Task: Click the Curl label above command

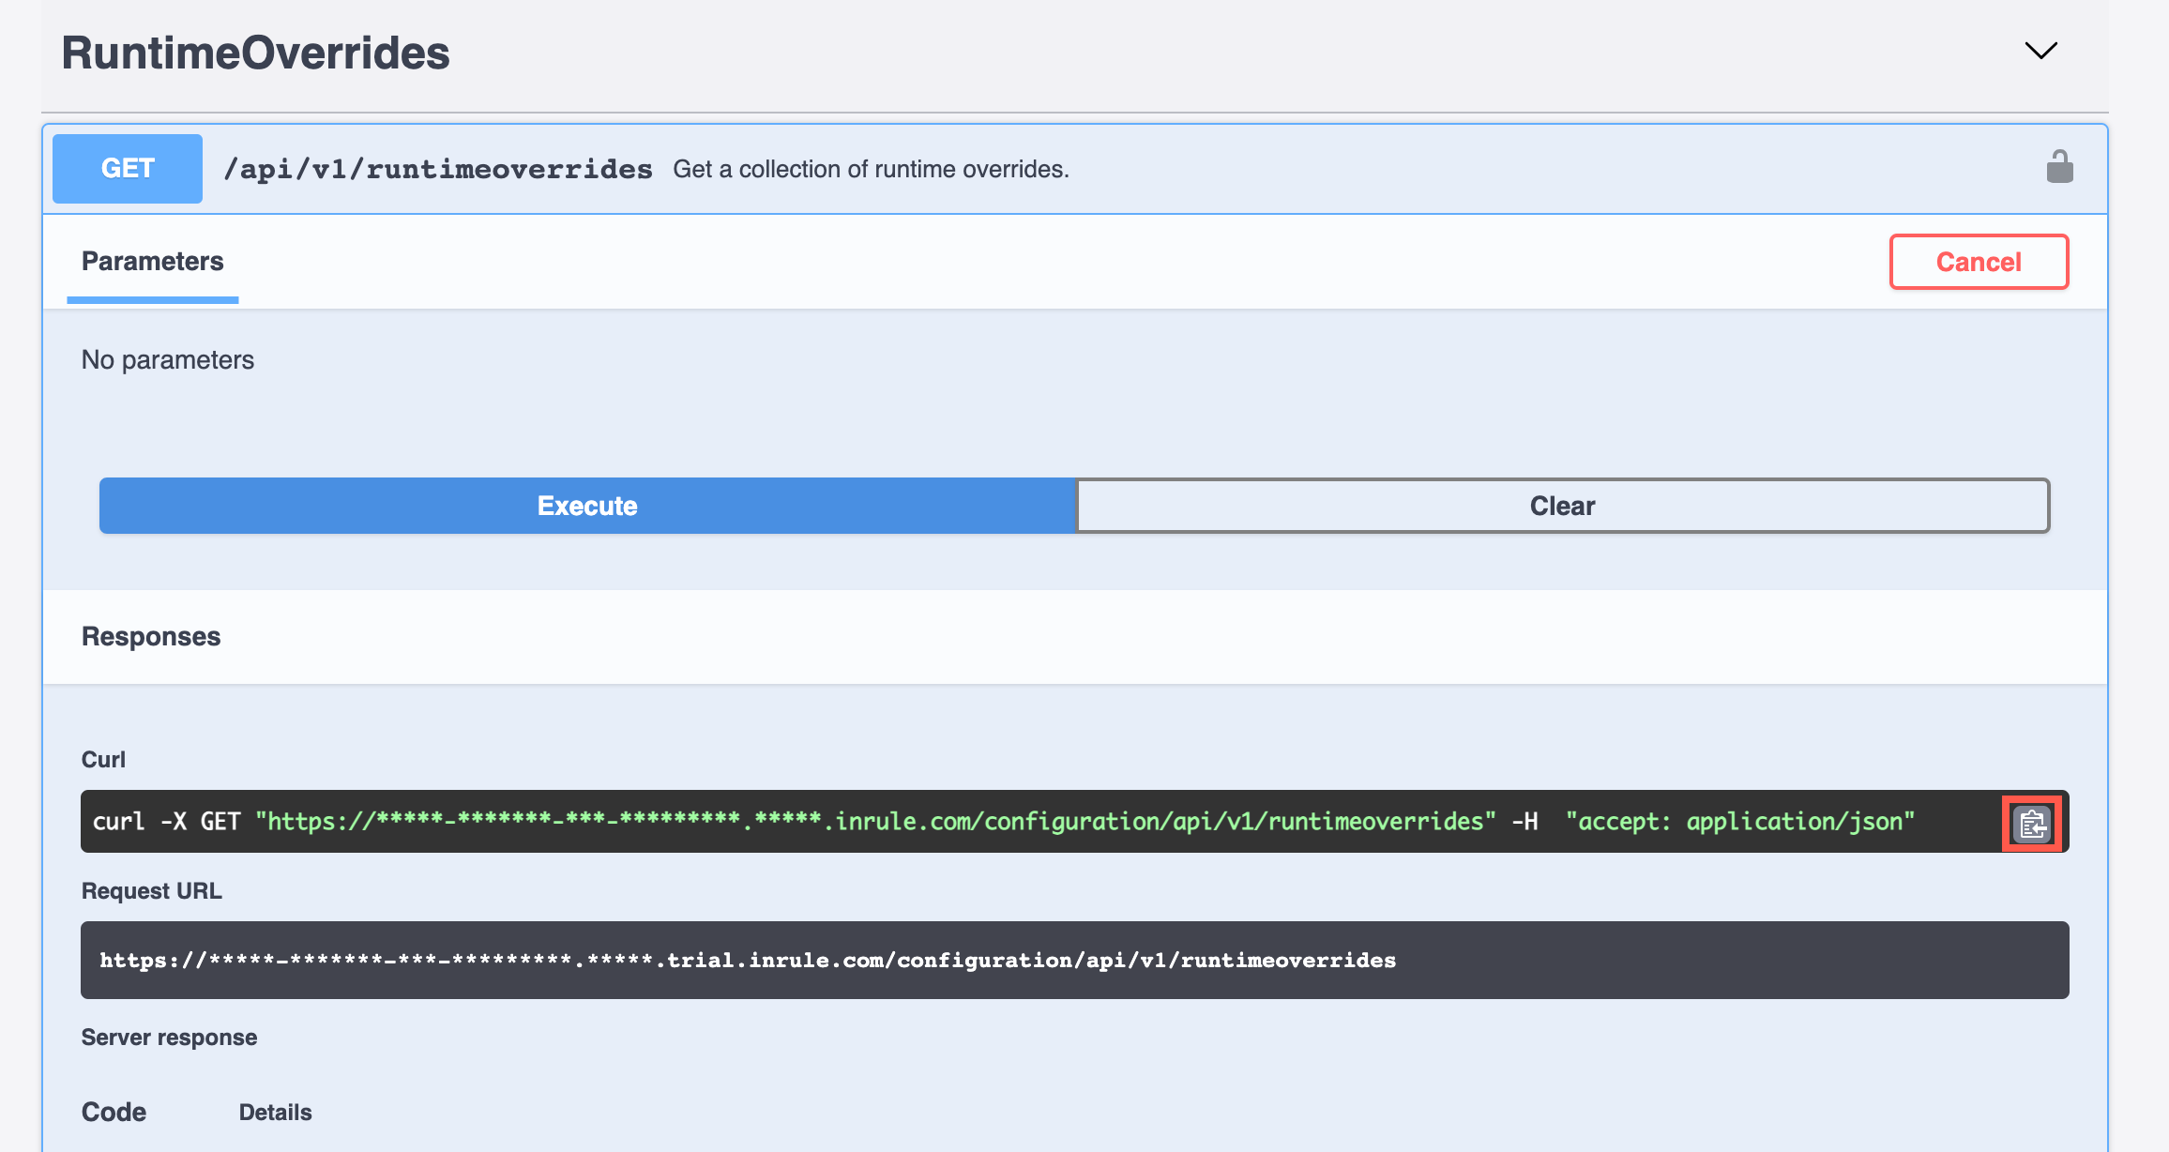Action: point(103,760)
